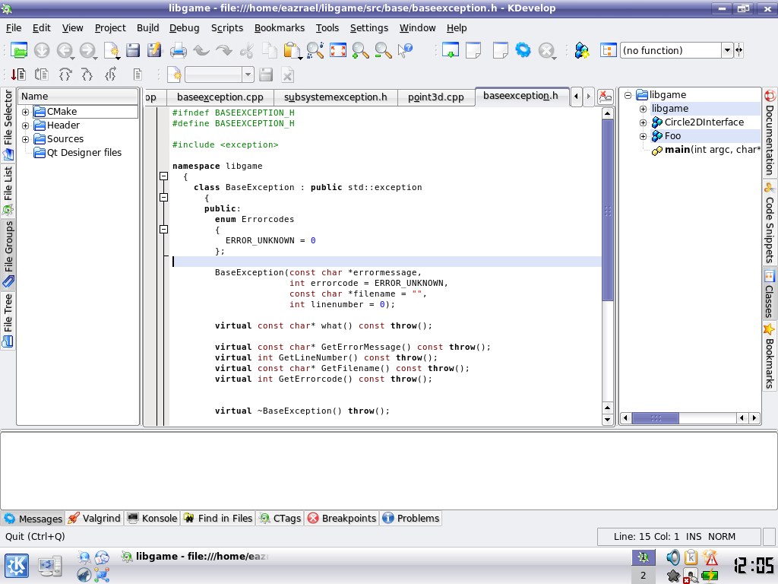The image size is (778, 584).
Task: Open the File Selector side tab
Action: coord(8,125)
